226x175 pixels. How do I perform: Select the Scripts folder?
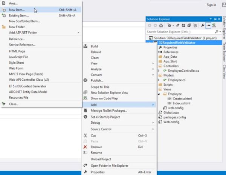168,84
